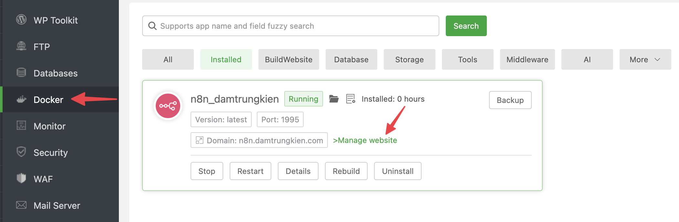Stop the n8n_damtrungkien container
The image size is (679, 222).
pos(207,171)
